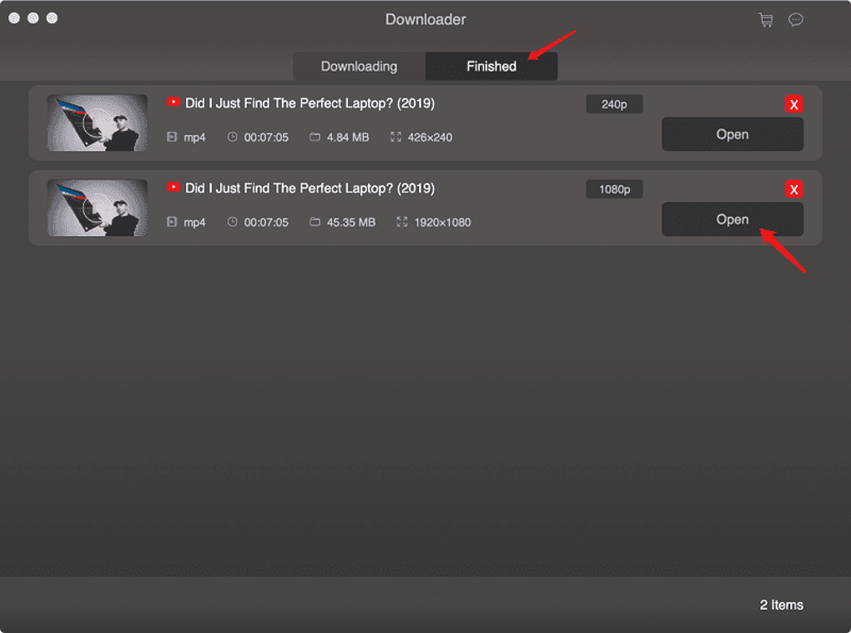Click 00:07:05 duration on 1080p item
The image size is (851, 633).
click(266, 223)
